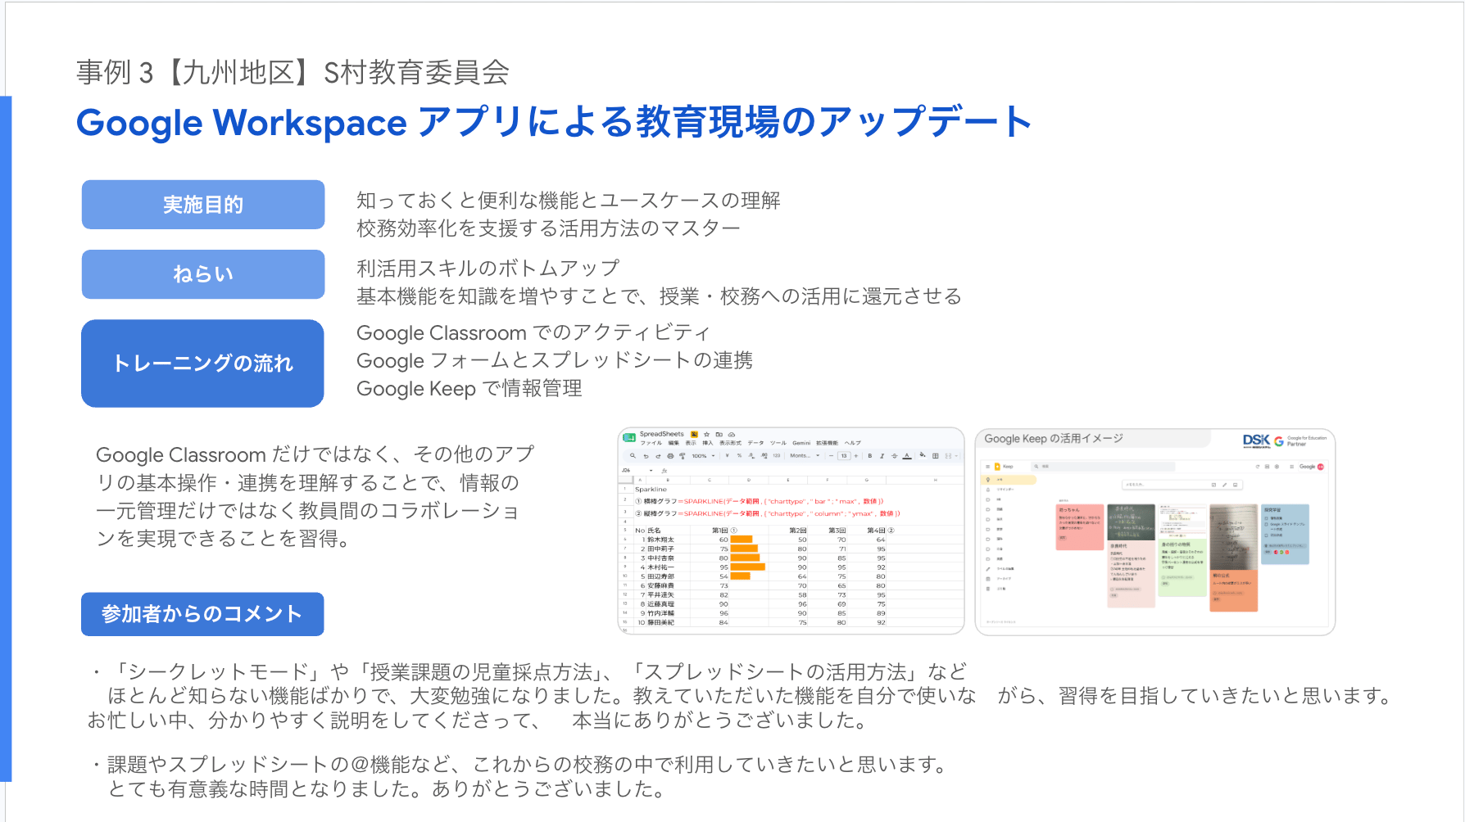The image size is (1465, 822).
Task: Apply yen currency format in SpreadSheets toolbar
Action: [727, 455]
